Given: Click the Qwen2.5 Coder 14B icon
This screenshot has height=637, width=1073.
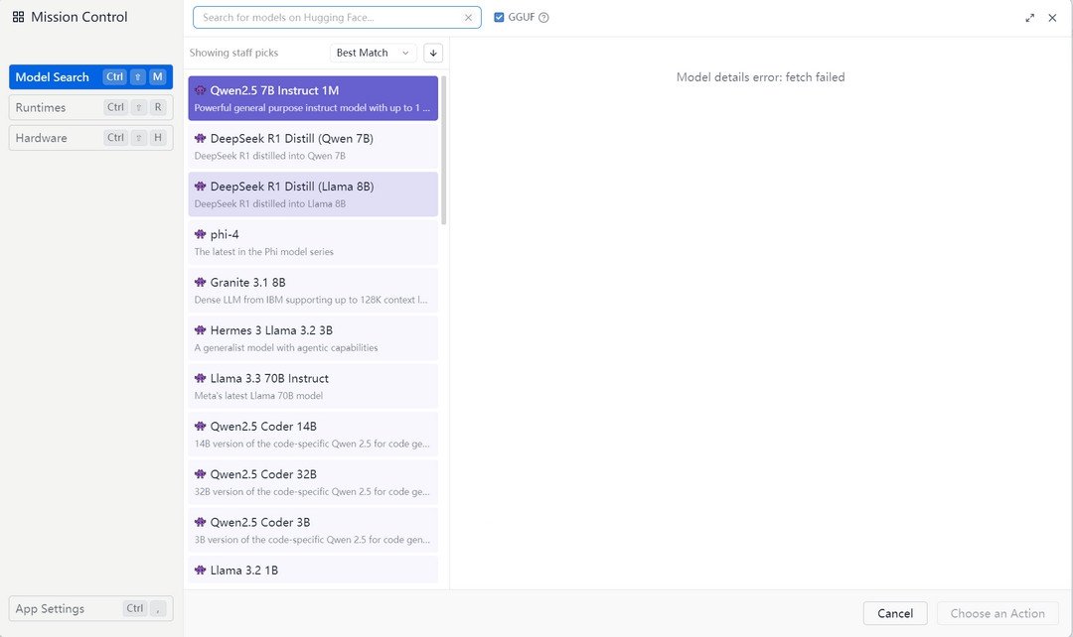Looking at the screenshot, I should point(200,426).
